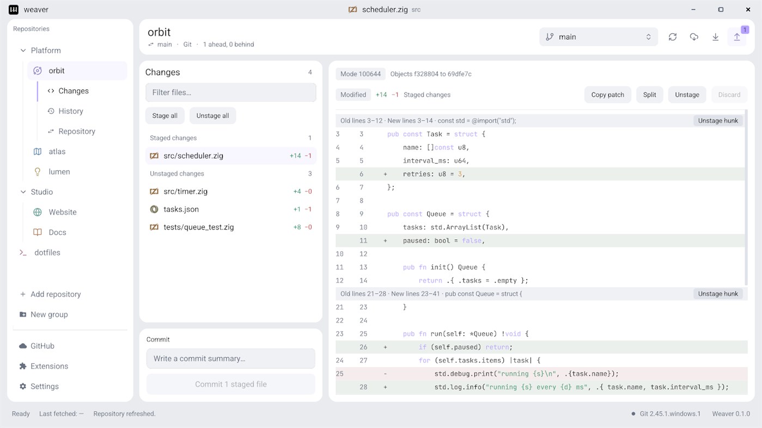Click the refresh repository icon
This screenshot has height=428, width=762.
[673, 37]
